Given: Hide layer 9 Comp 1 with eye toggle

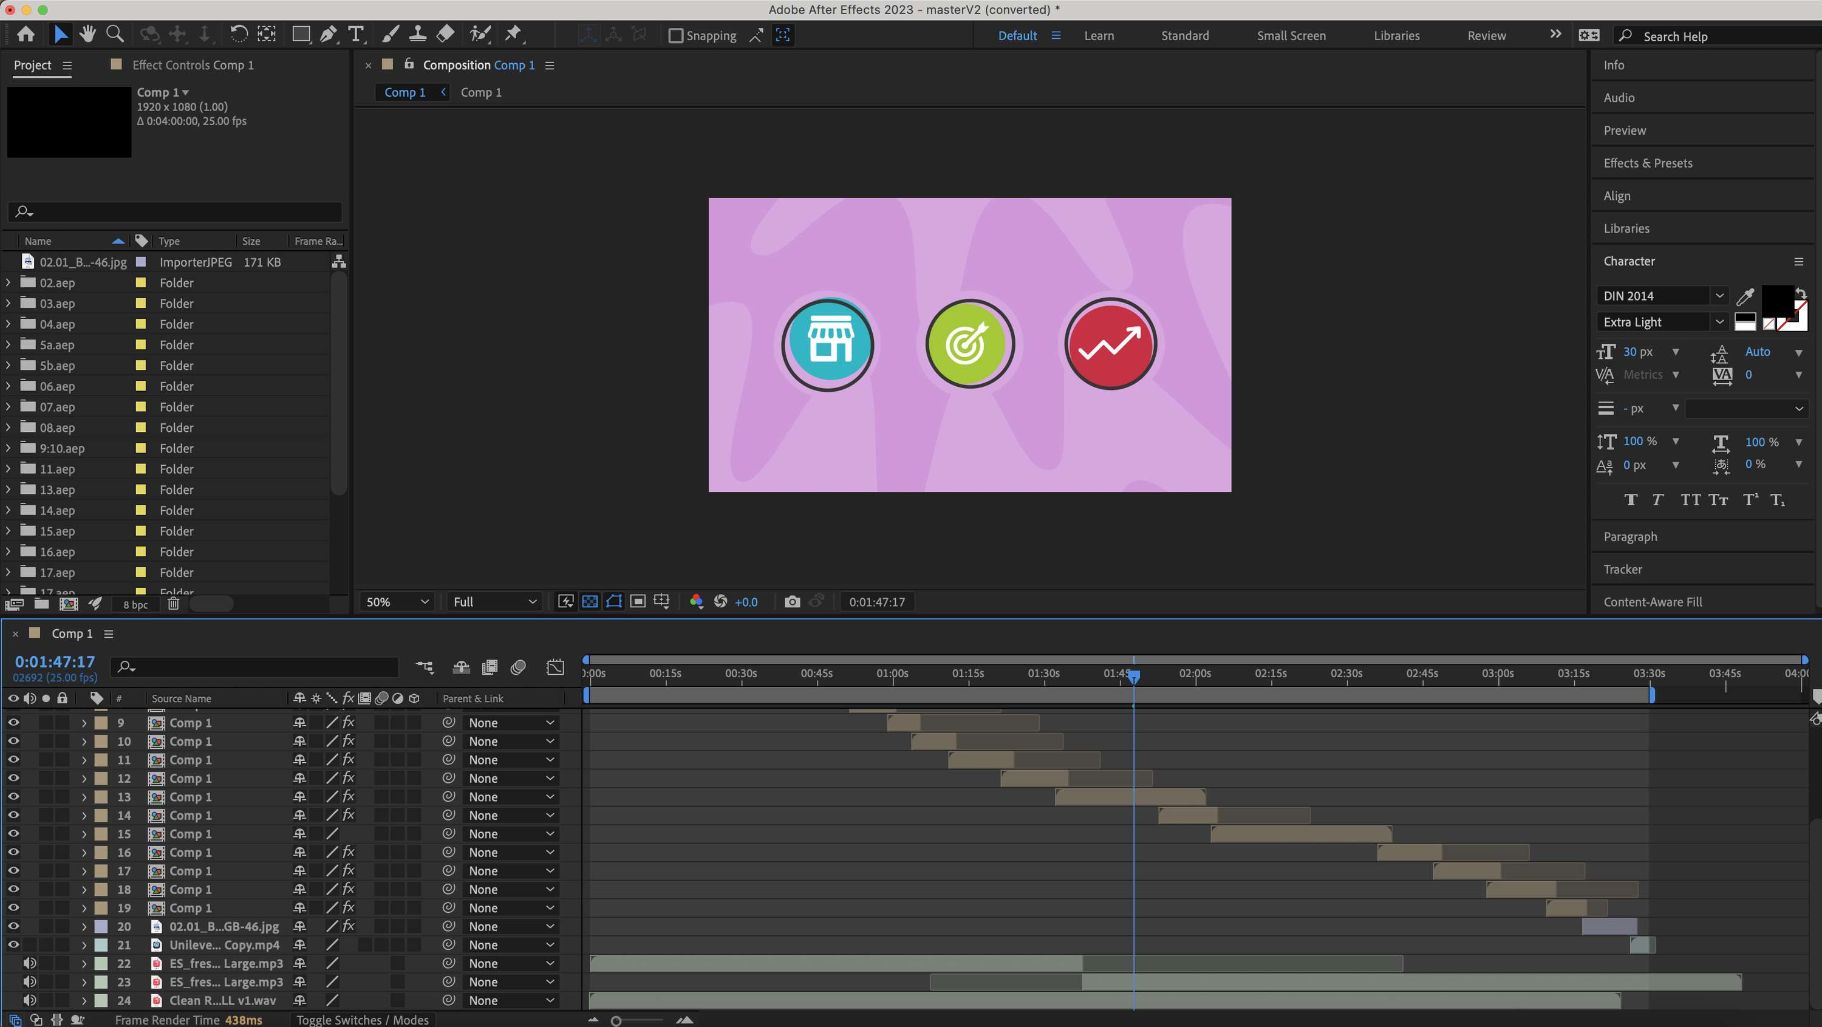Looking at the screenshot, I should pyautogui.click(x=13, y=723).
